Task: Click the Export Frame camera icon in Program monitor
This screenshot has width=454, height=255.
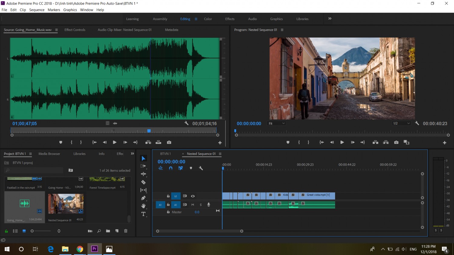Action: click(x=396, y=142)
